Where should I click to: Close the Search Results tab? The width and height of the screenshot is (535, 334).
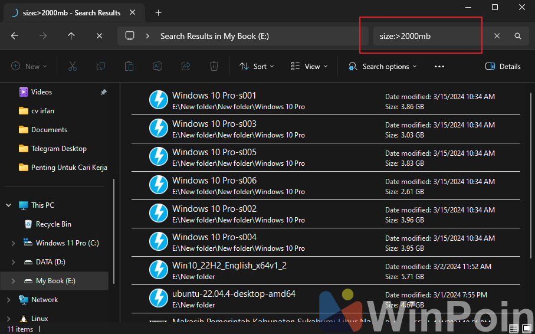point(132,12)
